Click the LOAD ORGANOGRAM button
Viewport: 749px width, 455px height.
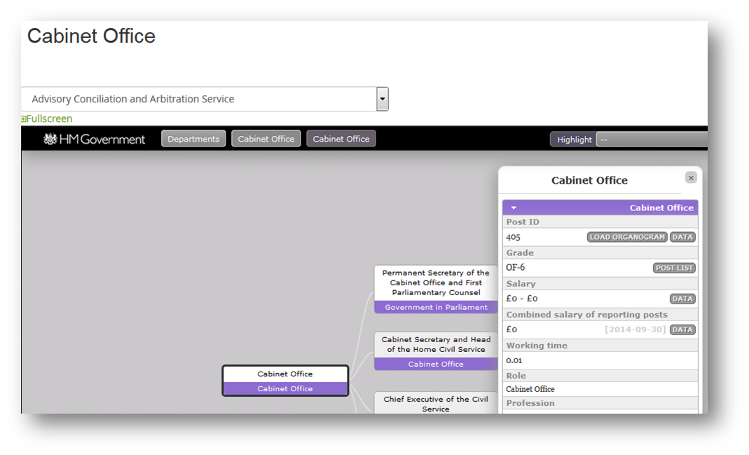[x=626, y=237]
